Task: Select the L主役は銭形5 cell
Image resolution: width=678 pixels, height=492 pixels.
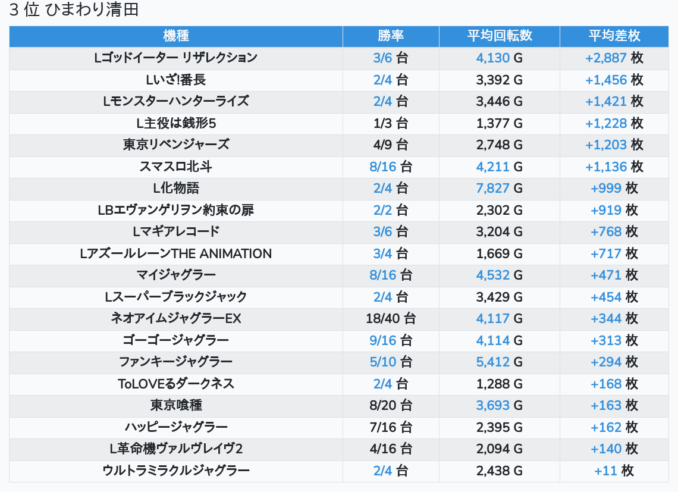Action: [176, 123]
